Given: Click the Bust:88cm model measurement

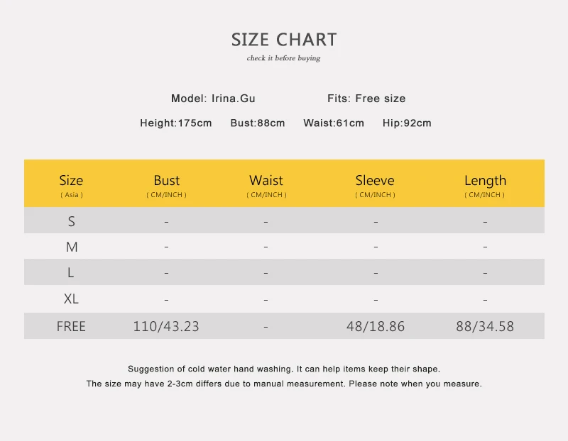Looking at the screenshot, I should coord(258,123).
